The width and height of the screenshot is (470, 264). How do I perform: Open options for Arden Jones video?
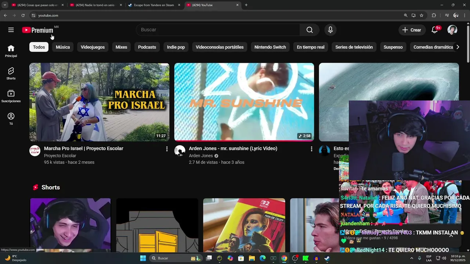[311, 149]
